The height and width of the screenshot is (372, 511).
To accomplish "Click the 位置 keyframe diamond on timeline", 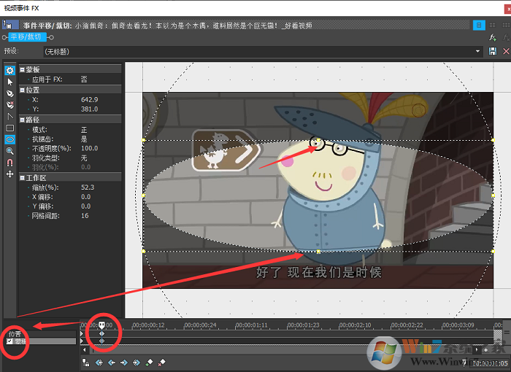I will (101, 333).
